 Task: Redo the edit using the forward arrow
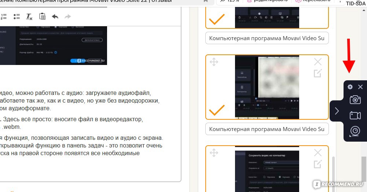tap(67, 16)
